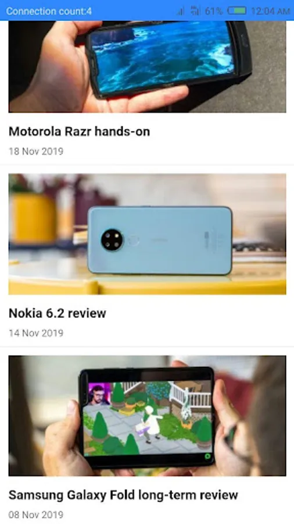Tap the circular camera module on Nokia phone
Image resolution: width=294 pixels, height=524 pixels.
point(112,240)
